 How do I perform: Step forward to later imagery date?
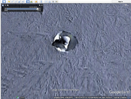point(39,9)
